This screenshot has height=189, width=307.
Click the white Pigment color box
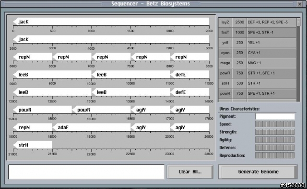(275, 116)
